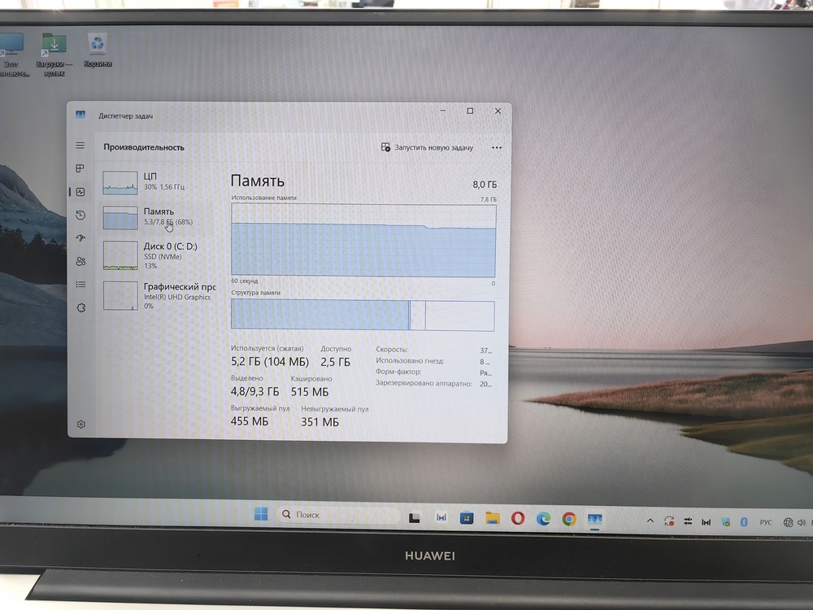Click the 455 МБ paged pool value
This screenshot has width=813, height=610.
point(250,421)
